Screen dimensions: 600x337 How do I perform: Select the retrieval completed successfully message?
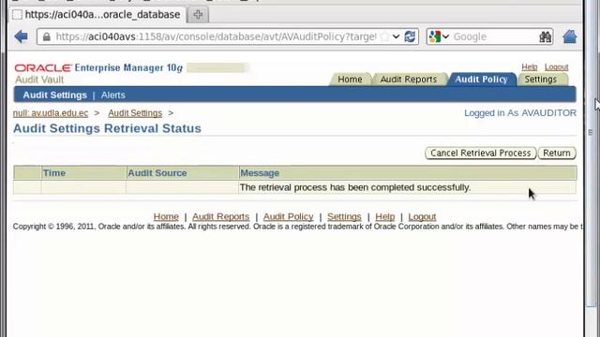355,187
